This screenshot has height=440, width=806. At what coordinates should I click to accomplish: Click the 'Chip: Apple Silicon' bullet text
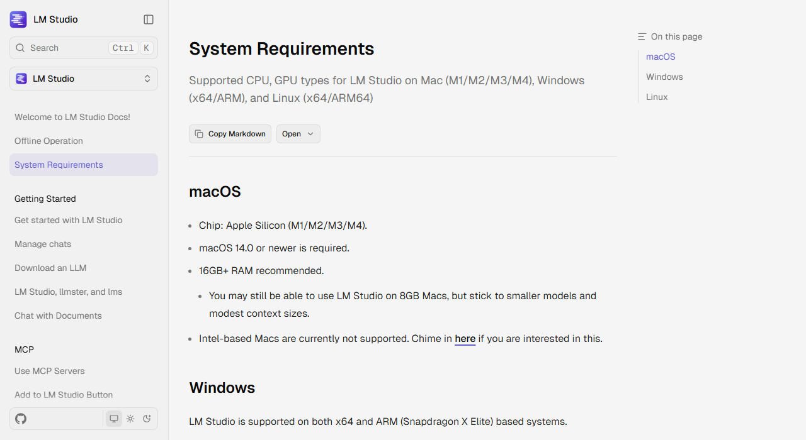coord(283,226)
